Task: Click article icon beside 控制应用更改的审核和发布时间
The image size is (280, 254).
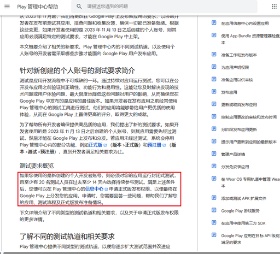Action: click(x=214, y=116)
